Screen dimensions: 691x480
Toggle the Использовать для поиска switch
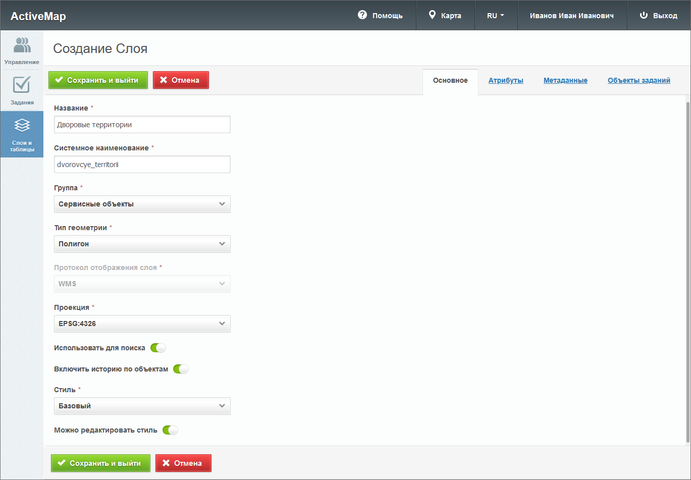[x=158, y=348]
